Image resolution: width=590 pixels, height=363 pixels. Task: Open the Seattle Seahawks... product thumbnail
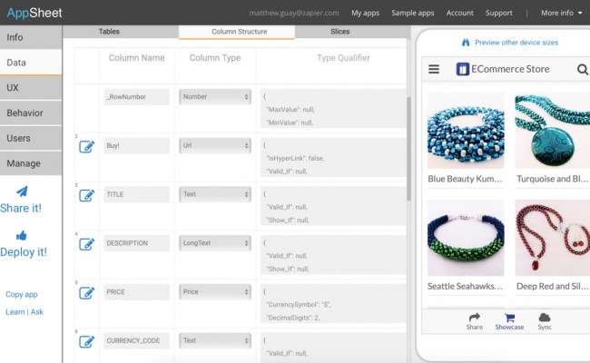pyautogui.click(x=466, y=238)
